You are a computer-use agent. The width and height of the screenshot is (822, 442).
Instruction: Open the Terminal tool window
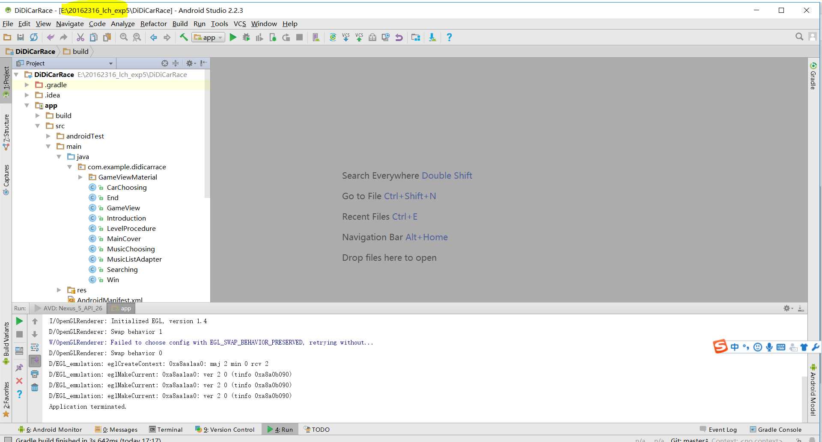pyautogui.click(x=166, y=430)
